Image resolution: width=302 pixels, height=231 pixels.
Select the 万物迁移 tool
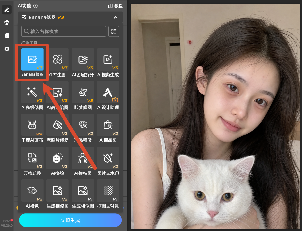[32, 158]
